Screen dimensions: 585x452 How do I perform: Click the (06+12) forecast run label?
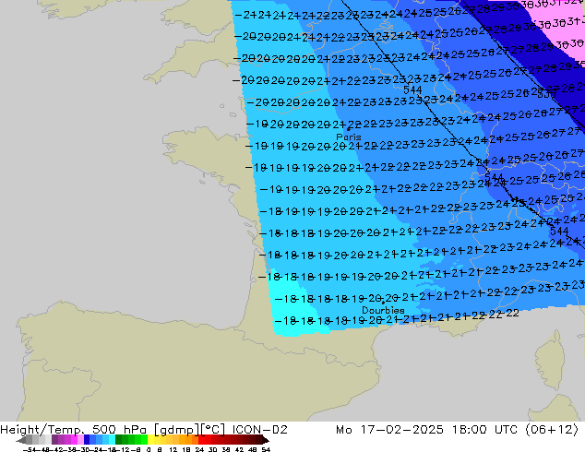[x=552, y=430]
